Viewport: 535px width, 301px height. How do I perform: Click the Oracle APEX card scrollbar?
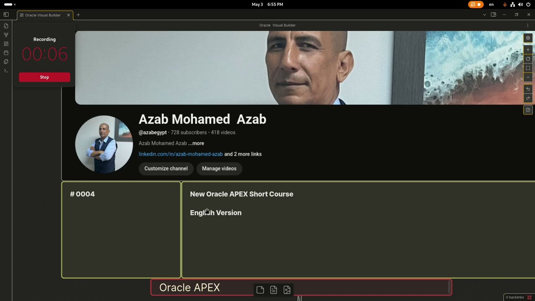(x=449, y=287)
